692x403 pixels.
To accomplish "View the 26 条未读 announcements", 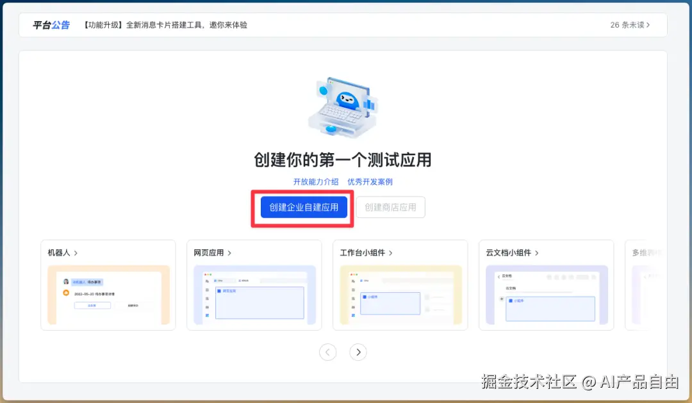I will 629,25.
